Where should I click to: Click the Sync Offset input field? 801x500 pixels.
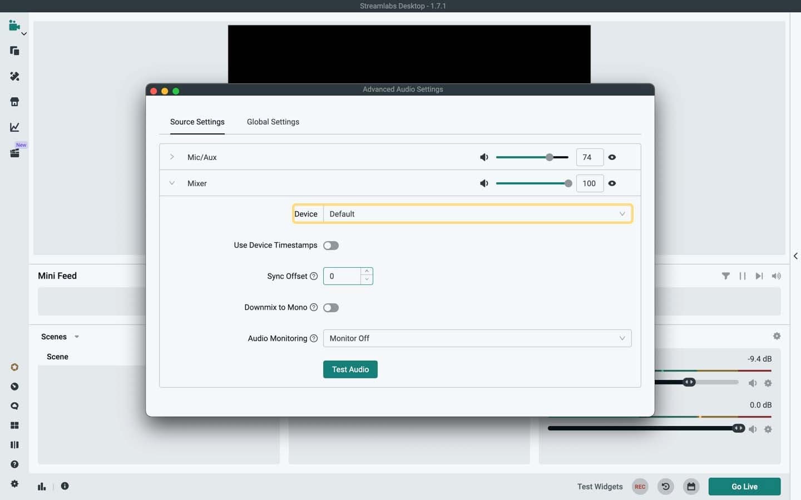(x=342, y=276)
